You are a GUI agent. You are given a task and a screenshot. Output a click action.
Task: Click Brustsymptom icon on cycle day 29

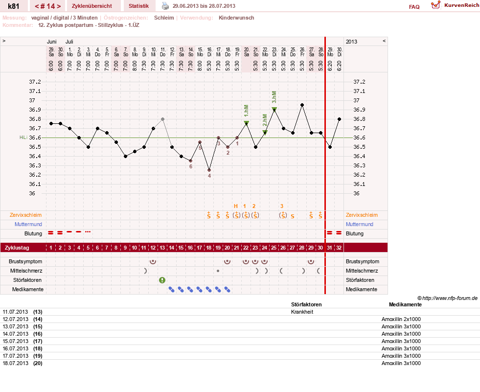tap(311, 261)
